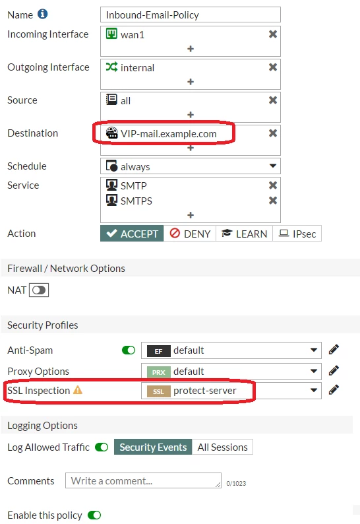Image resolution: width=360 pixels, height=524 pixels.
Task: Open the SSL Inspection protect-server dropdown
Action: coord(231,391)
